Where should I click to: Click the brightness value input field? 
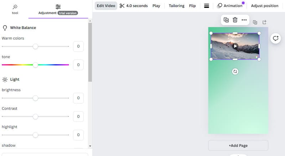pos(78,98)
